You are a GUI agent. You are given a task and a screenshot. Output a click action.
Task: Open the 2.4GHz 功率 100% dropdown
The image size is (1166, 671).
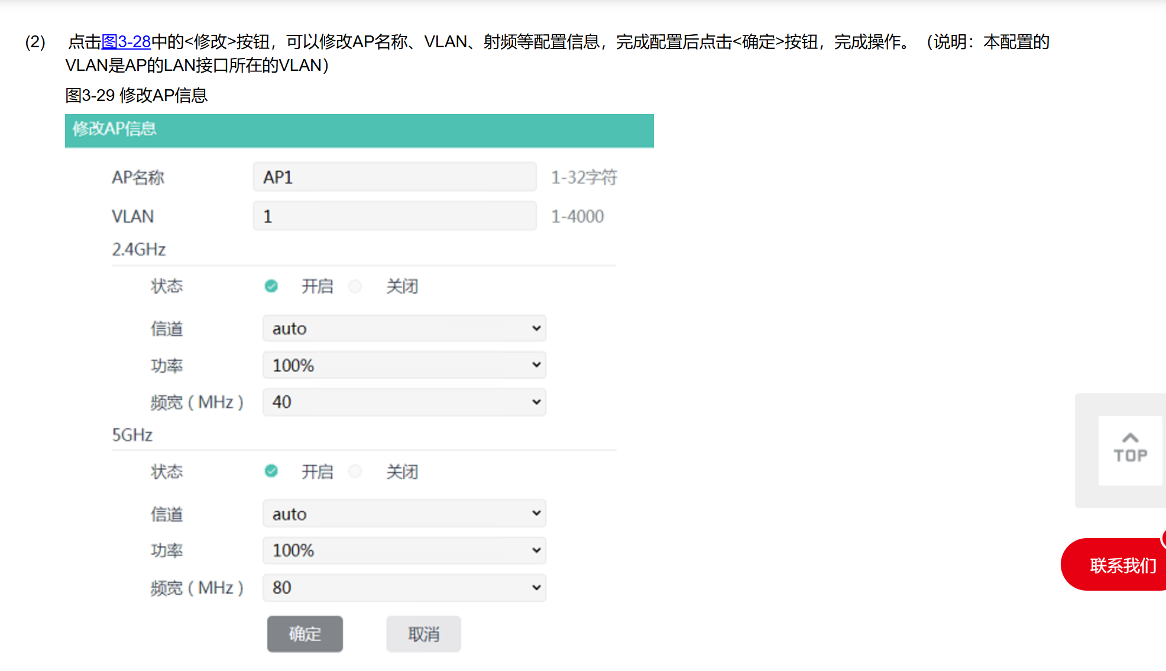pos(404,365)
